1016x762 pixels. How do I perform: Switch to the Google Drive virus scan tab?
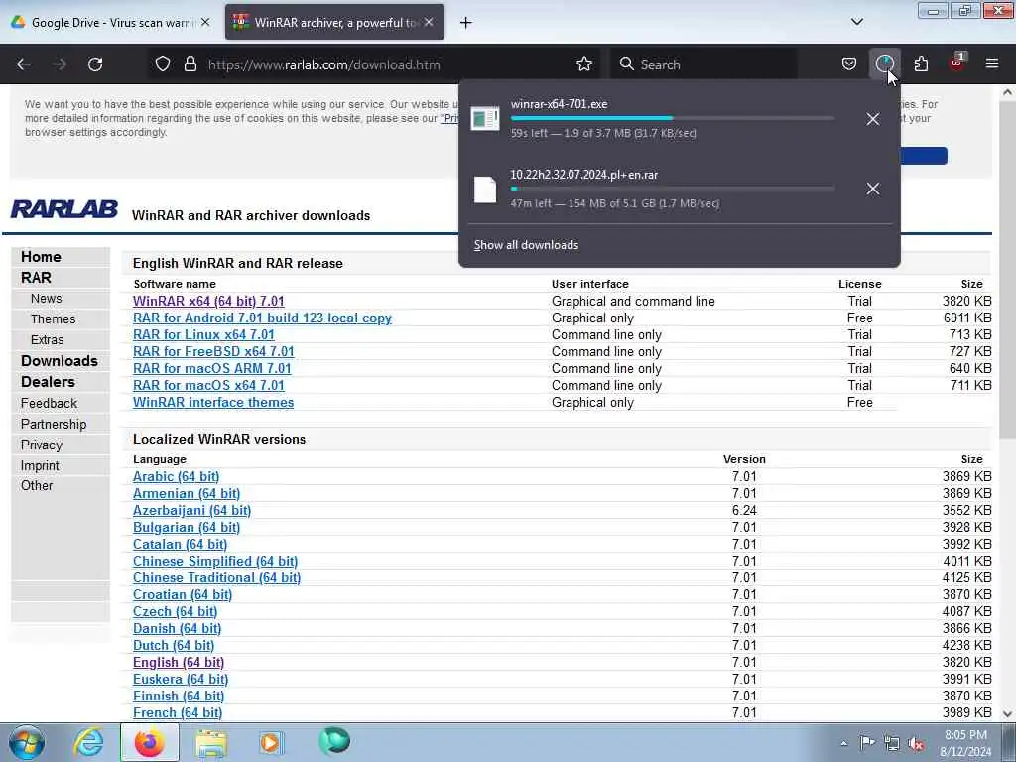[x=110, y=22]
